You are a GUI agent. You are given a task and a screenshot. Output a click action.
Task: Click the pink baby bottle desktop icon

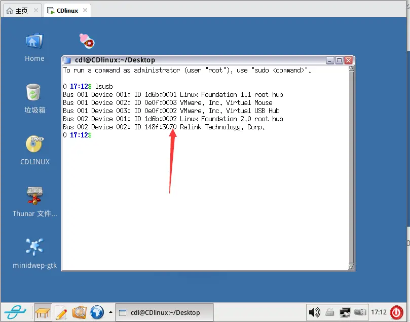(x=87, y=41)
